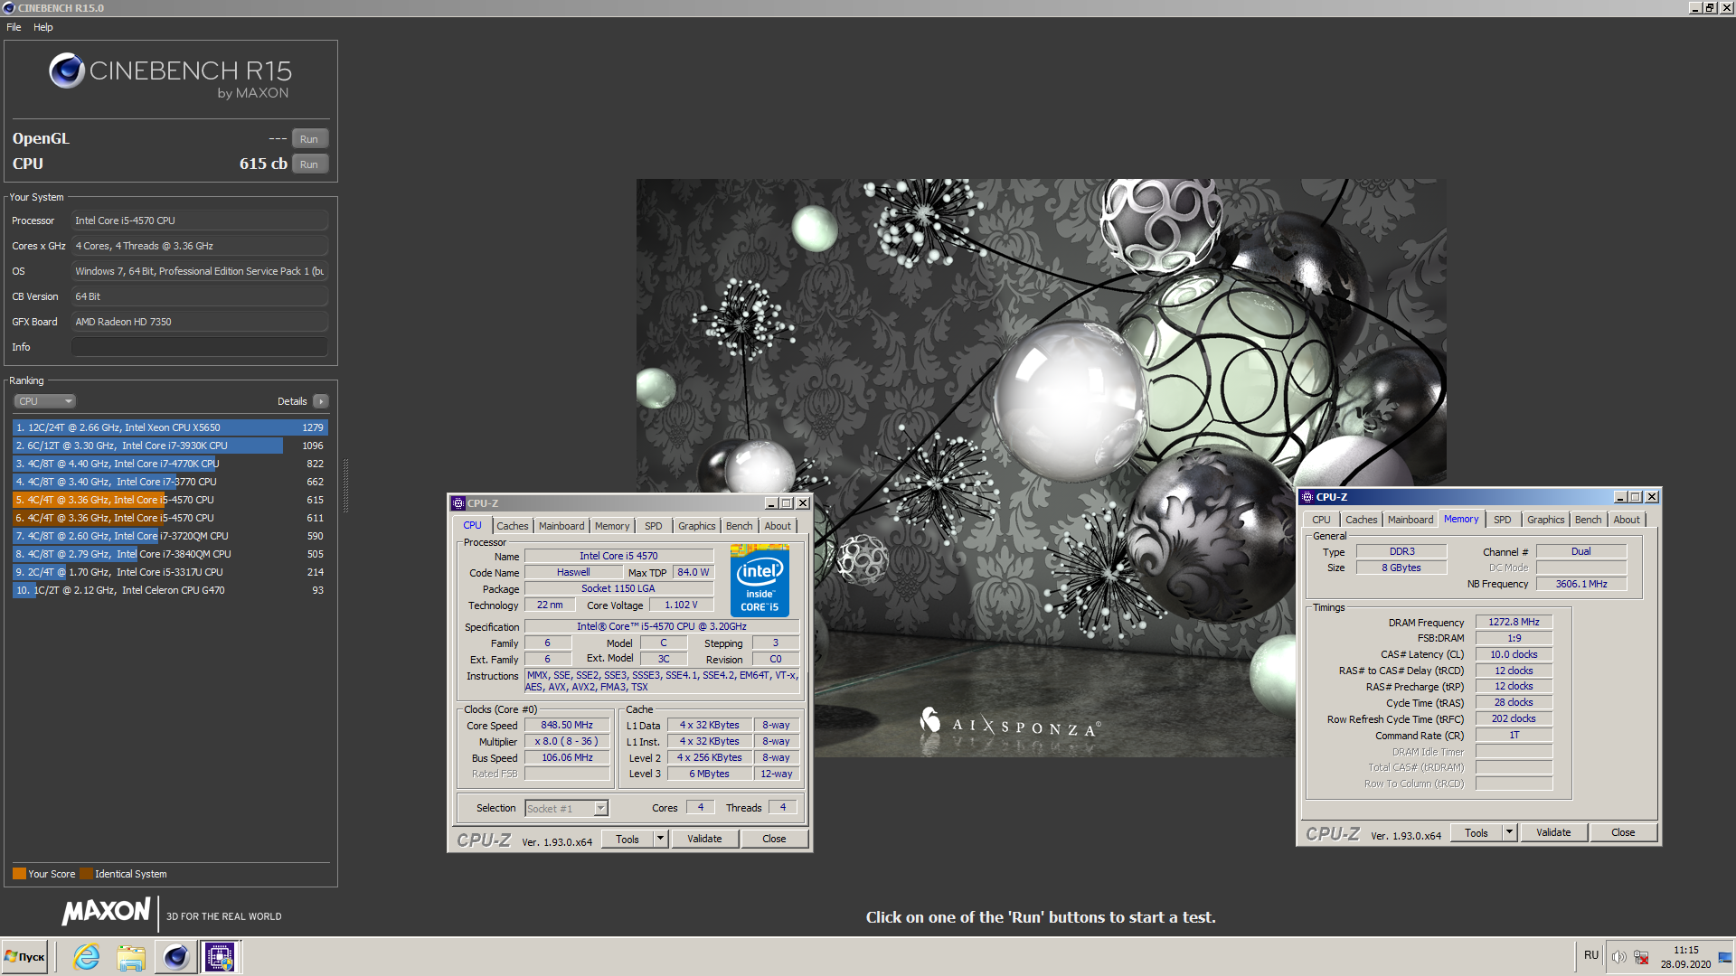Image resolution: width=1736 pixels, height=976 pixels.
Task: Expand Tools dropdown arrow in left CPU-Z
Action: pos(661,840)
